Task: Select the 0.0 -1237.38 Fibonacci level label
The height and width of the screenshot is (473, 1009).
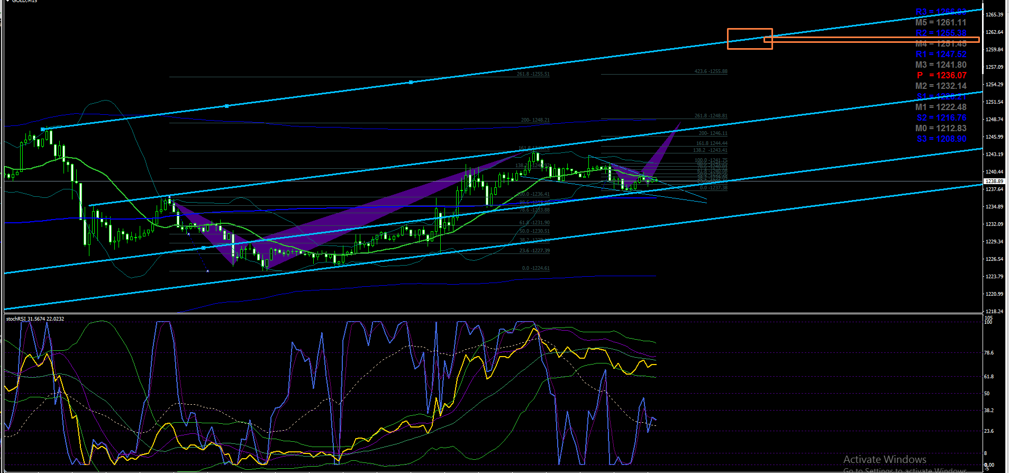Action: pyautogui.click(x=713, y=188)
